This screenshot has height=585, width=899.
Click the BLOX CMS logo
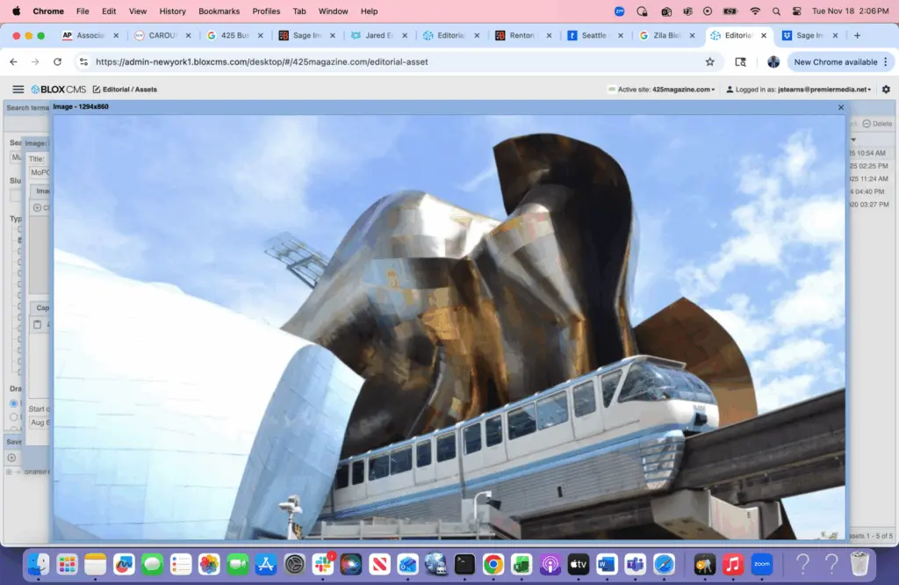(x=58, y=90)
